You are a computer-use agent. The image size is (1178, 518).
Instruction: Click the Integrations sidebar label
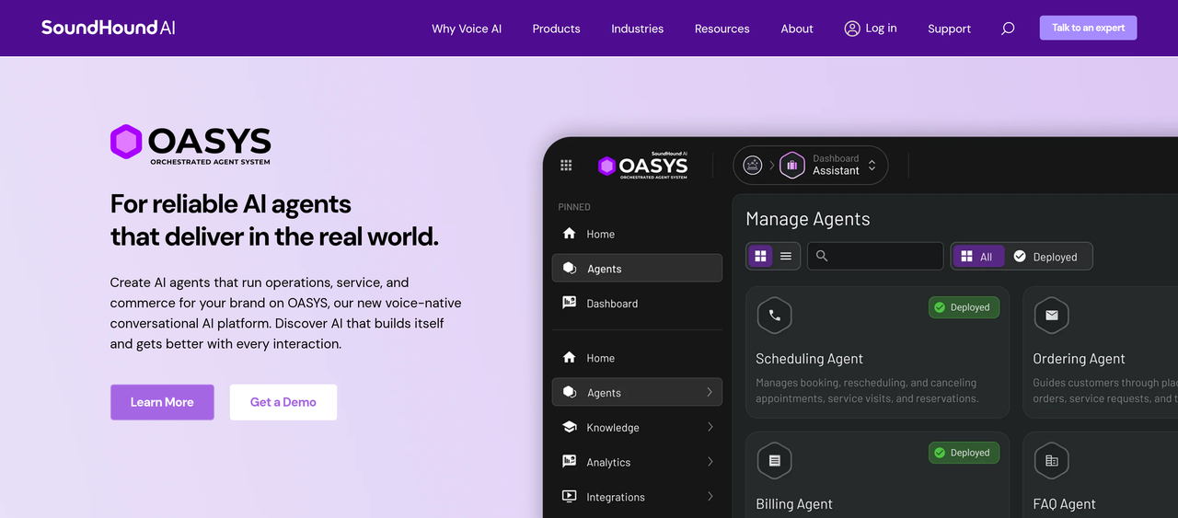tap(616, 498)
